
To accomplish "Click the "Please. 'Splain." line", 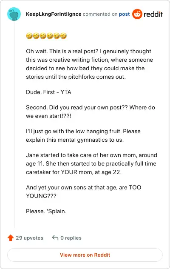I will pos(46,211).
